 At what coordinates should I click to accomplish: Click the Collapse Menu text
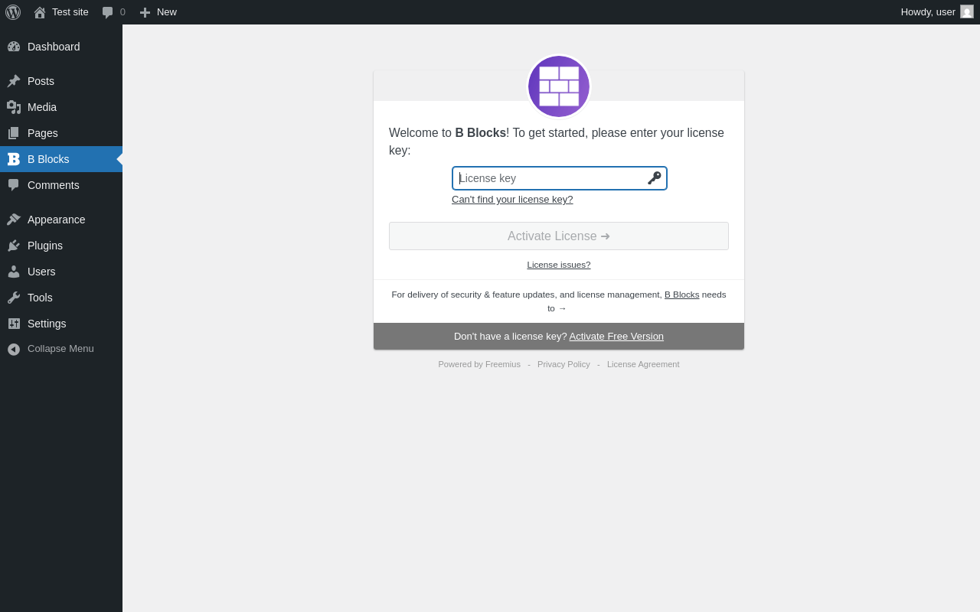coord(60,349)
